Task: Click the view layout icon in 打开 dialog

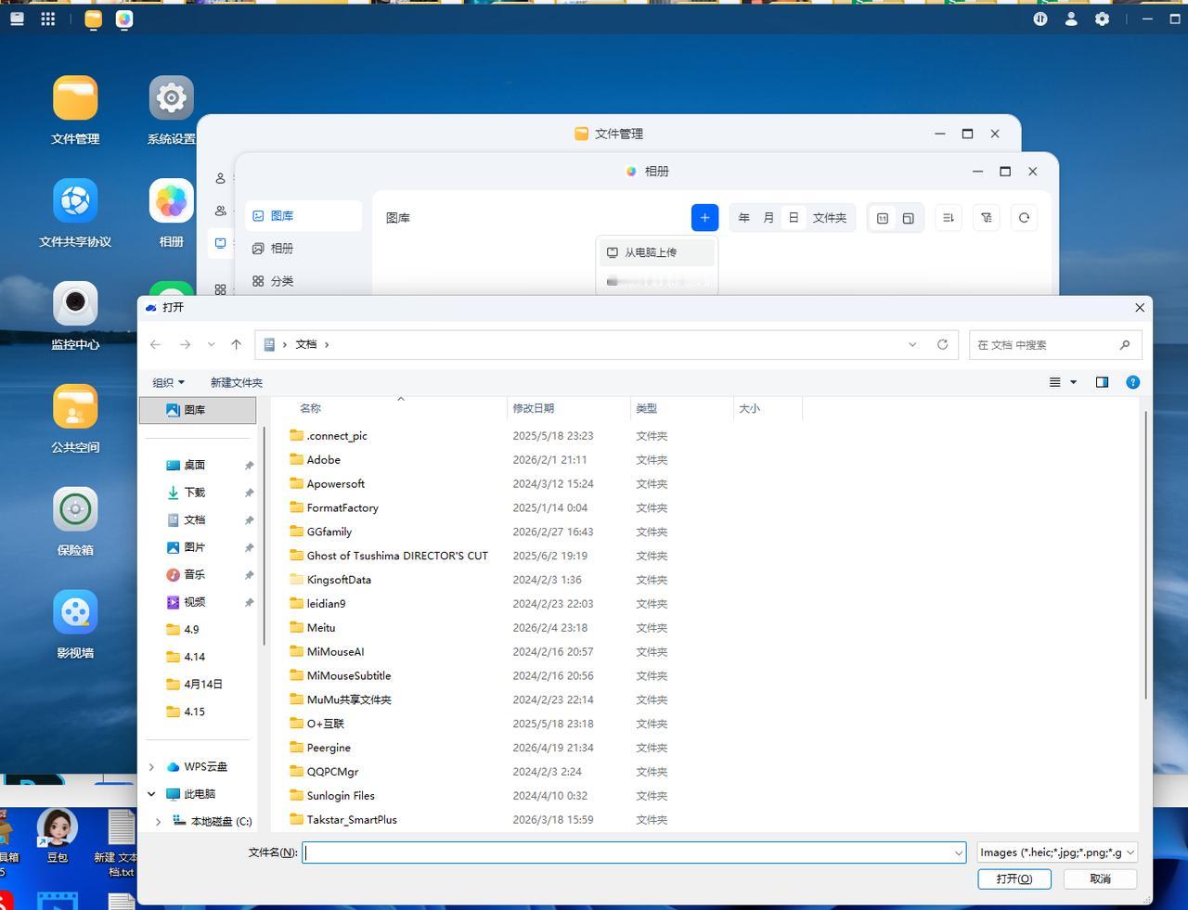Action: click(1054, 382)
